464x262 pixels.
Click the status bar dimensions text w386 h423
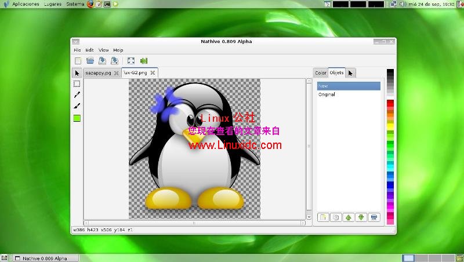pyautogui.click(x=86, y=230)
